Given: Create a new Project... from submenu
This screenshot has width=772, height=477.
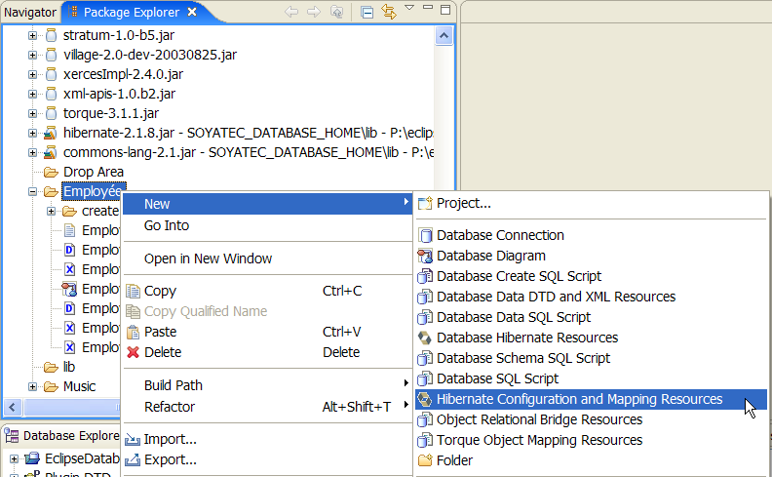Looking at the screenshot, I should click(x=592, y=203).
